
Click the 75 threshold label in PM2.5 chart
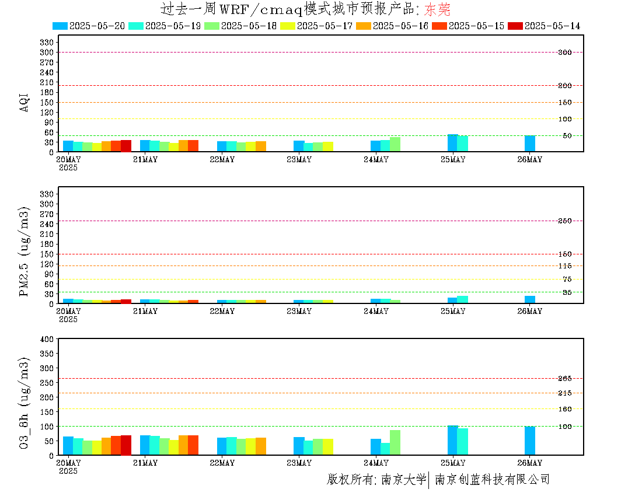coord(567,279)
